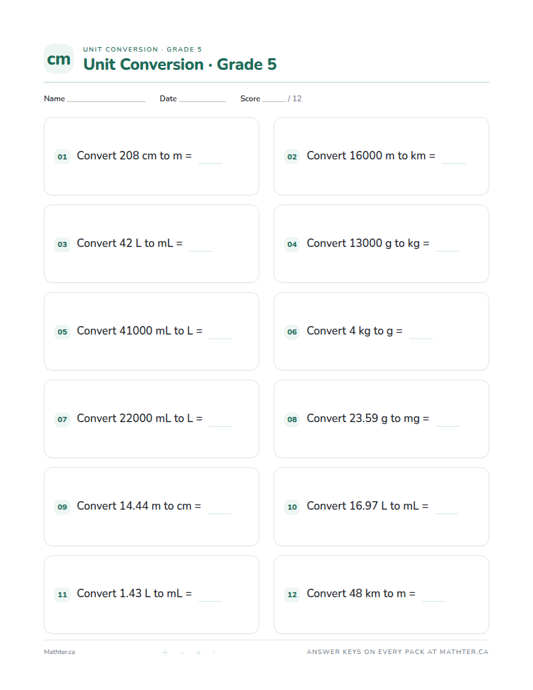Click the answer blank for 14.44 m to cm
This screenshot has width=533, height=690.
[x=219, y=508]
